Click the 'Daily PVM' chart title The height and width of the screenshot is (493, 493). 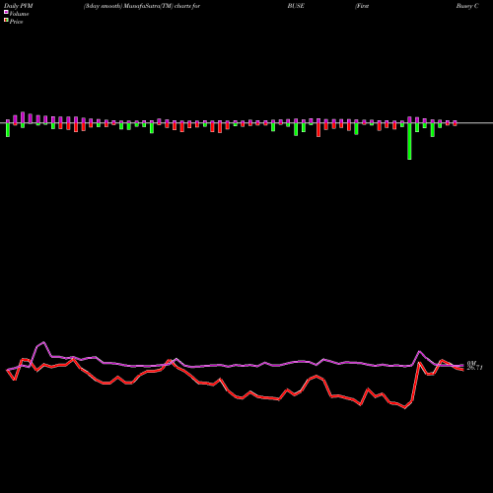(x=19, y=6)
